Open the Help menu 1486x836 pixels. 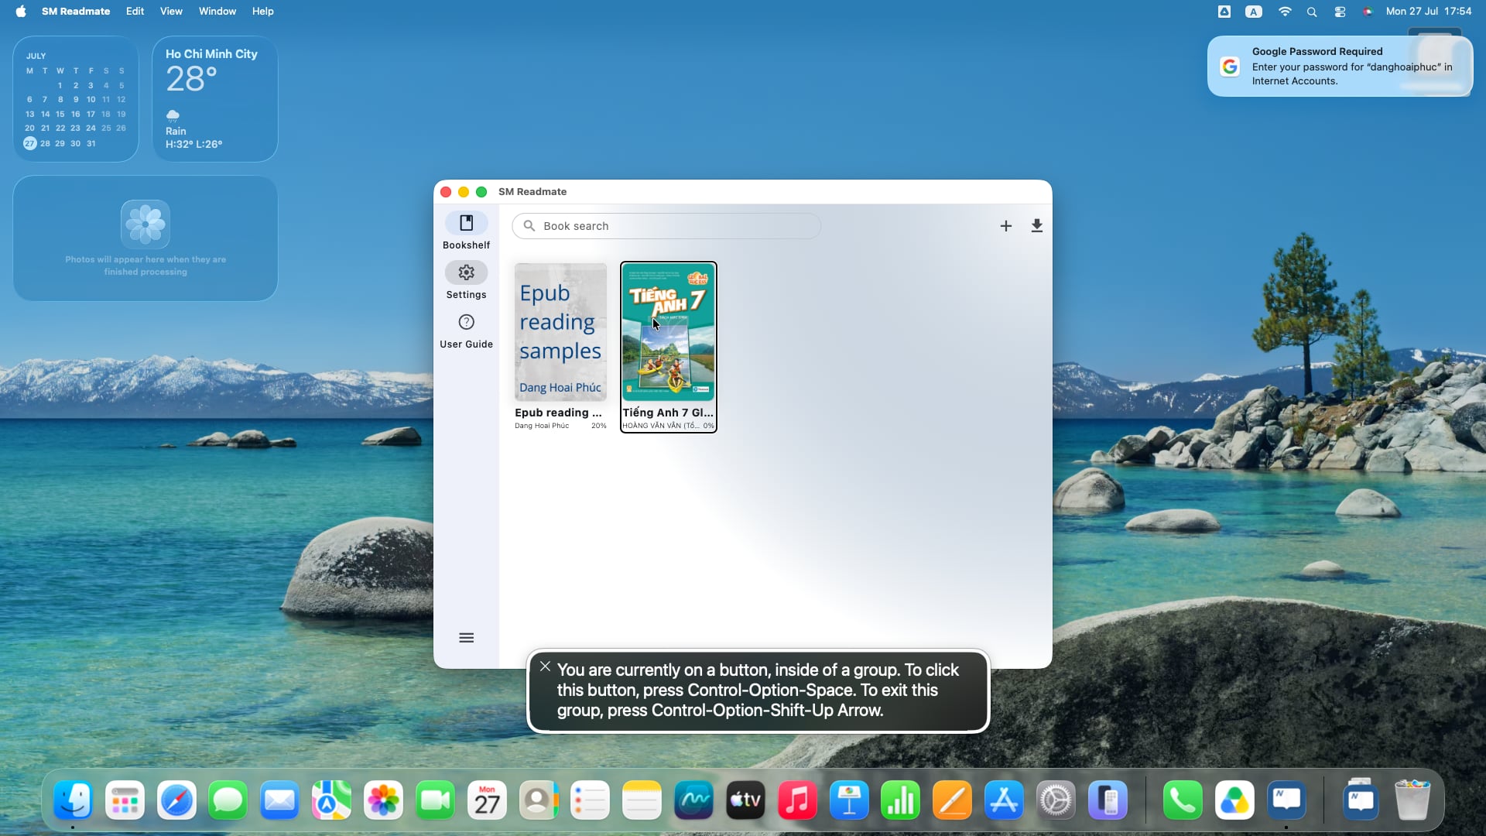[262, 11]
